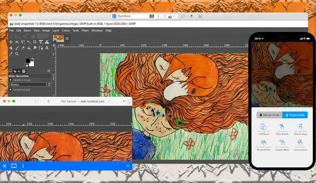
Task: Select the Eraser tool
Action: pos(23,48)
